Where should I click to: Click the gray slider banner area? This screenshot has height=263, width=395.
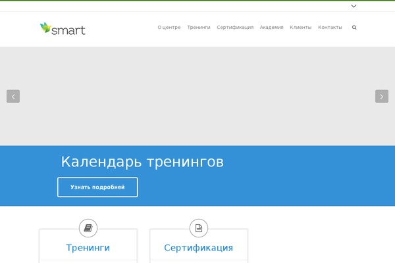point(197,96)
